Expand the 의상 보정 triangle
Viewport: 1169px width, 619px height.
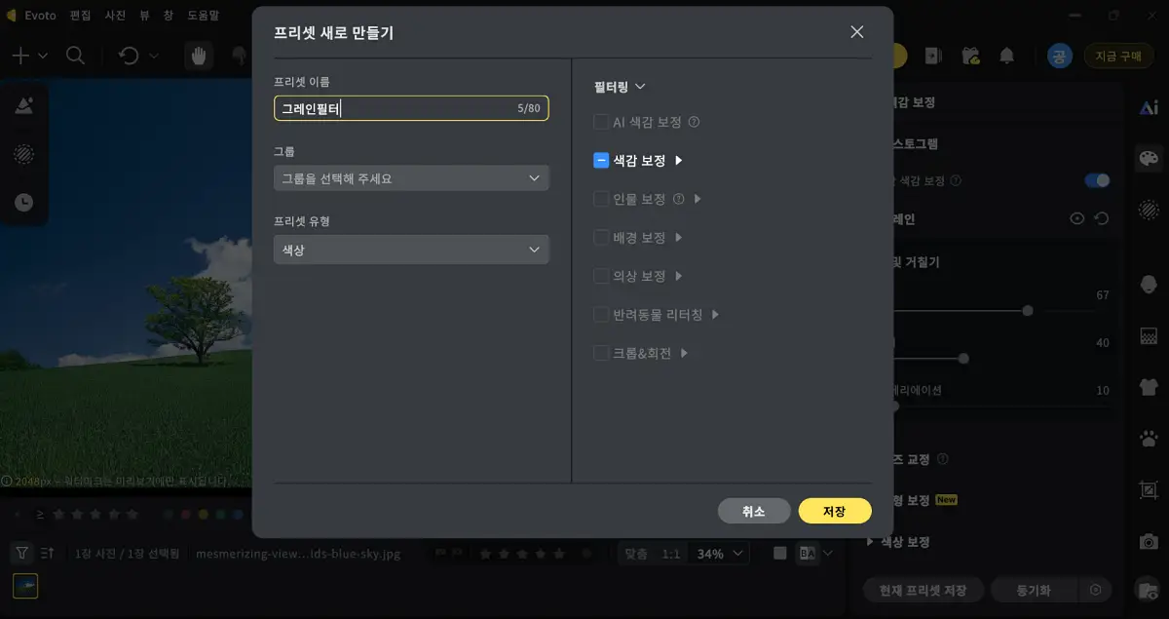(x=679, y=276)
